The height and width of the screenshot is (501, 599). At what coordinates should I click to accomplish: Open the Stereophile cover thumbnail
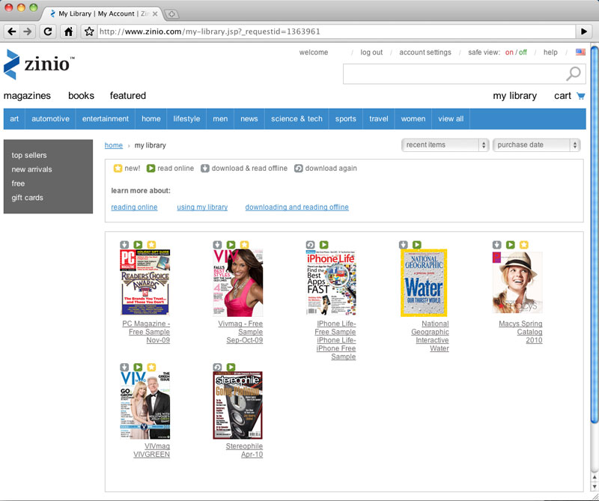[x=237, y=405]
